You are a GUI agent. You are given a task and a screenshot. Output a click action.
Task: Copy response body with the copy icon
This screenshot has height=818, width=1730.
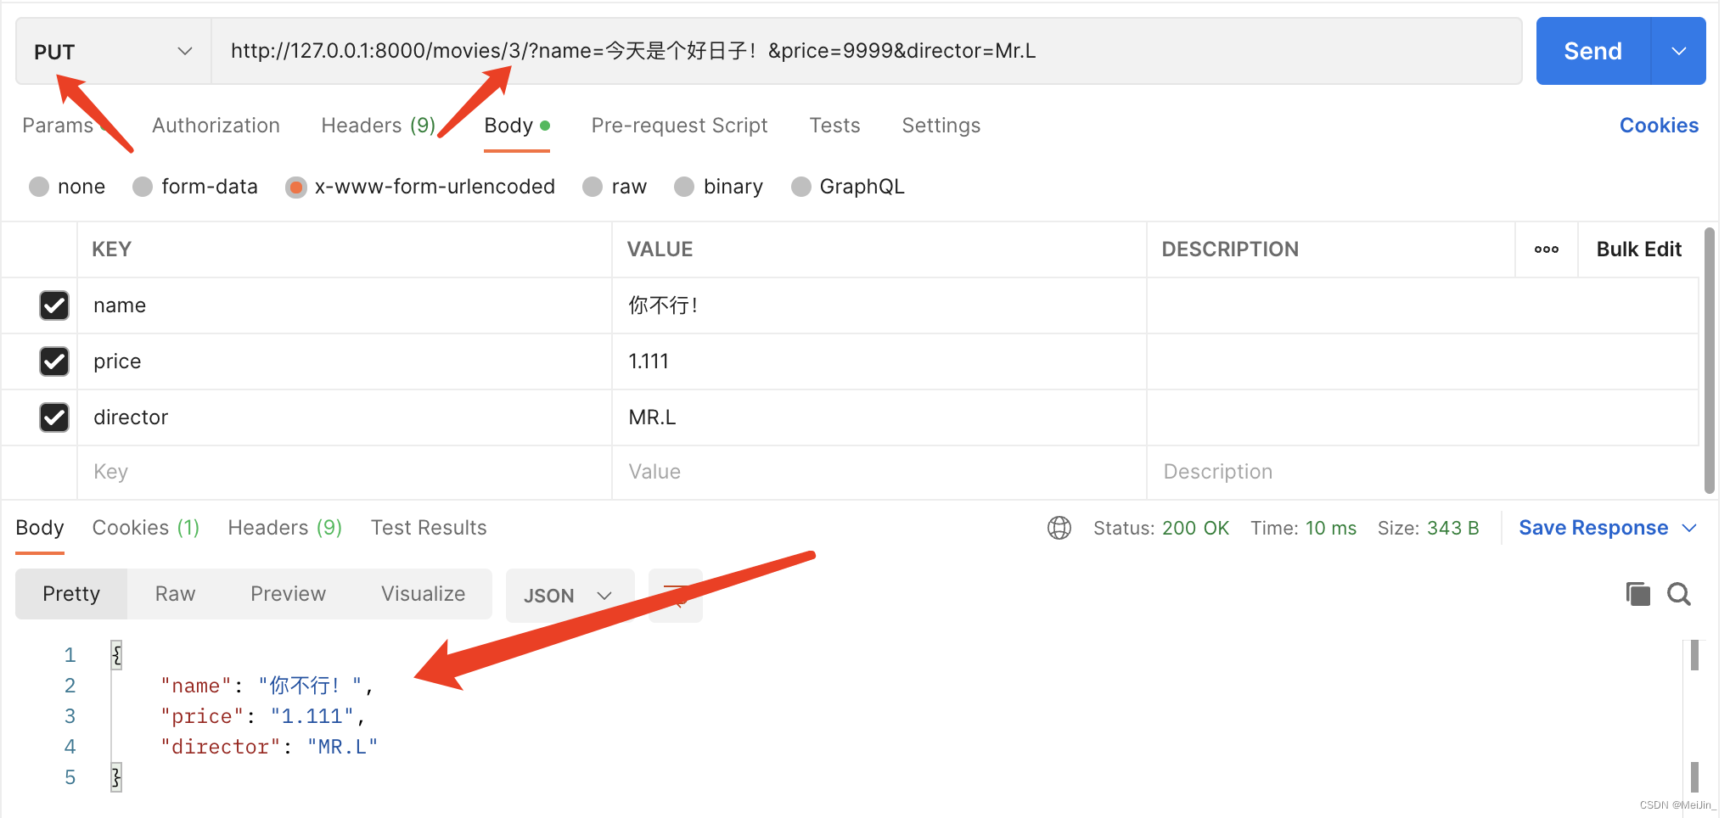[x=1637, y=594]
